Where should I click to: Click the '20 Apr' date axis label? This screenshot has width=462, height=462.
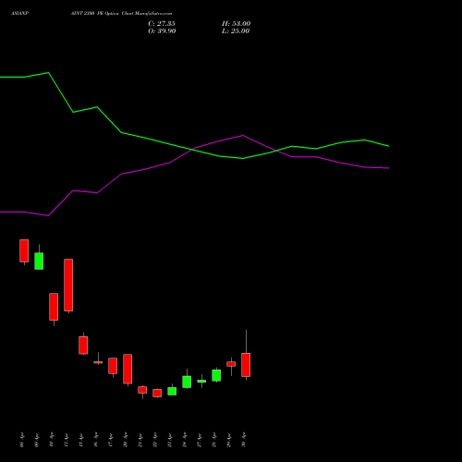click(x=126, y=440)
